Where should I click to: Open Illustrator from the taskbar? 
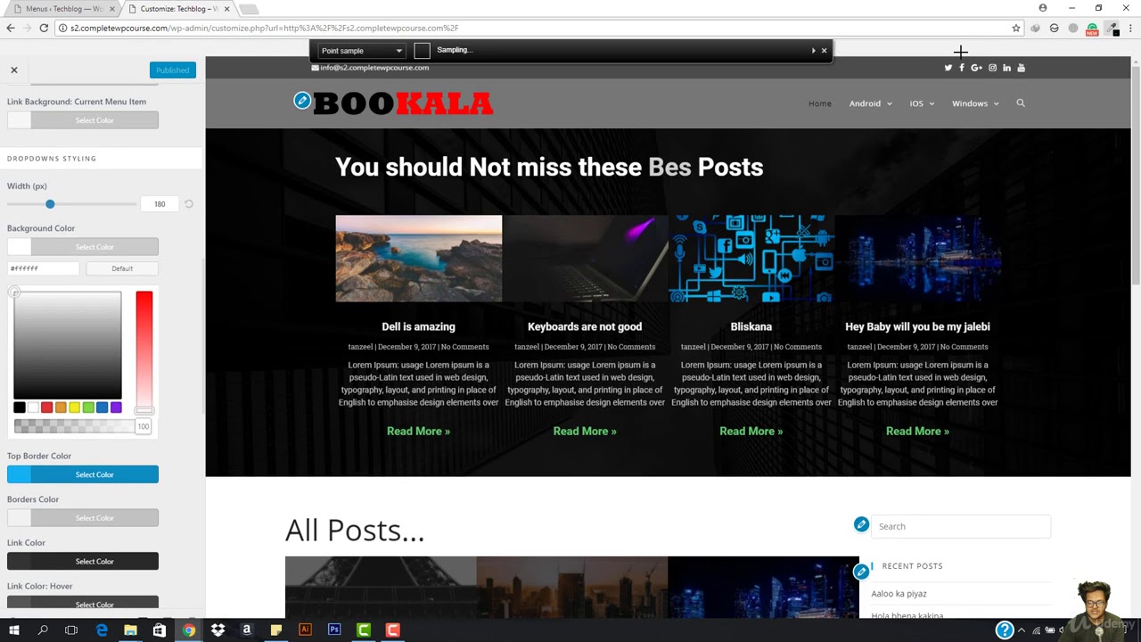pyautogui.click(x=305, y=630)
